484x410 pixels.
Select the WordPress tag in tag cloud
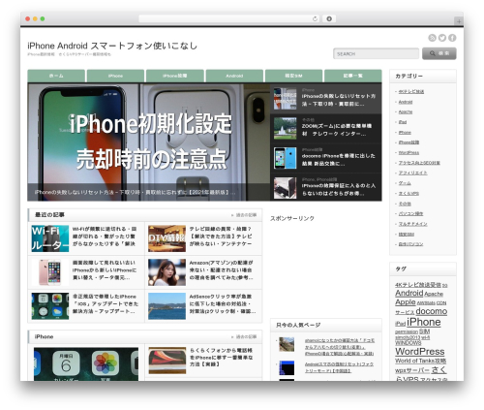[x=420, y=351]
